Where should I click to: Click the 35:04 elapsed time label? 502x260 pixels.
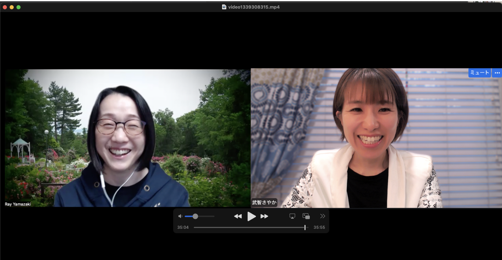pos(183,227)
